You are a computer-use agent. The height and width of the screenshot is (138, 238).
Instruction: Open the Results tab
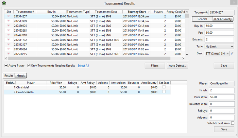coord(9,75)
